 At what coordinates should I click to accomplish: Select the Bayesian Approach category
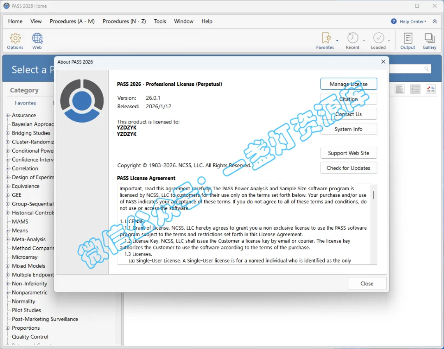(x=33, y=124)
